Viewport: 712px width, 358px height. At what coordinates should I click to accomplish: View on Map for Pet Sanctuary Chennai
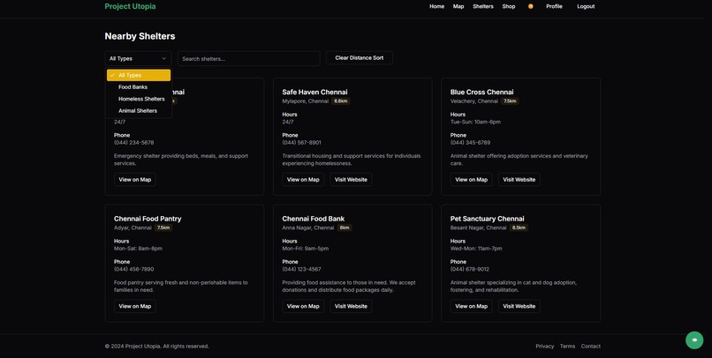click(472, 306)
